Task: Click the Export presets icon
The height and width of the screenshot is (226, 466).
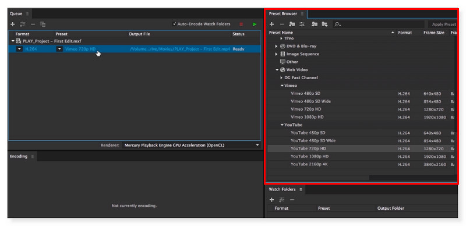Action: click(x=324, y=24)
